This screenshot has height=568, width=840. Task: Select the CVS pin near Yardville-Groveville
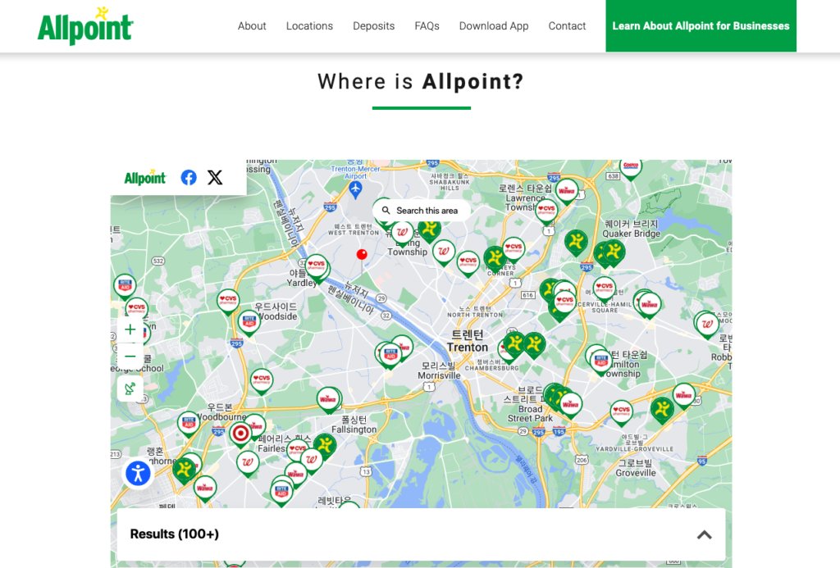pyautogui.click(x=622, y=412)
